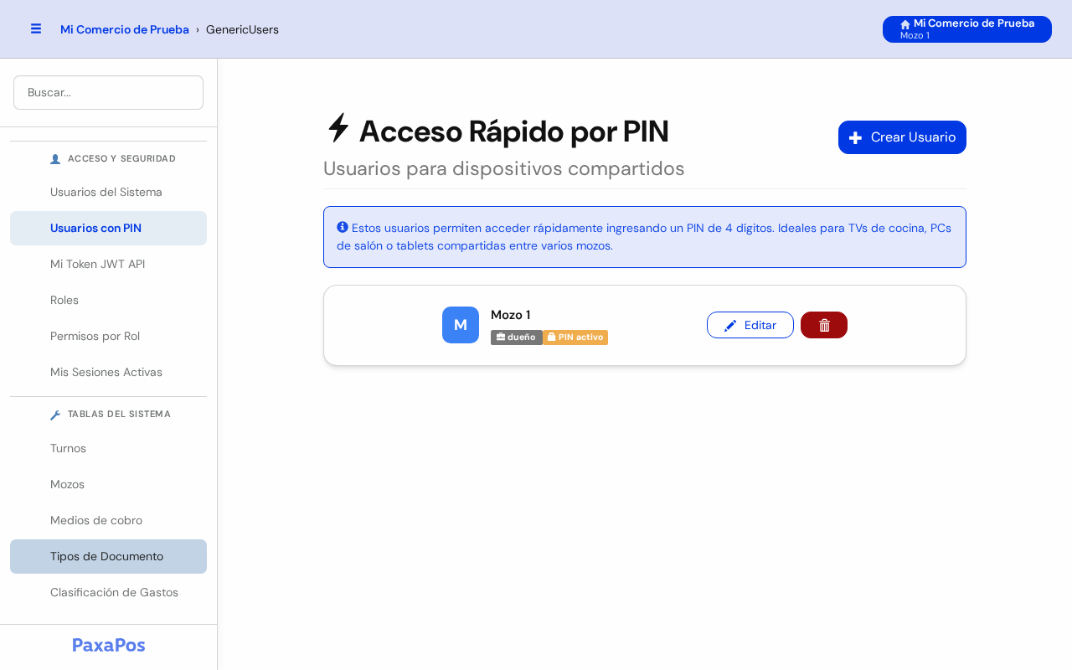Open Usuarios del Sistema menu item
This screenshot has width=1072, height=670.
(108, 192)
